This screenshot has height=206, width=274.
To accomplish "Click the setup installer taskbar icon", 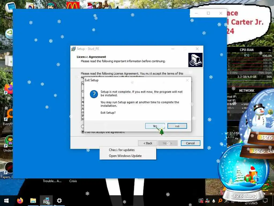I will point(46,201).
